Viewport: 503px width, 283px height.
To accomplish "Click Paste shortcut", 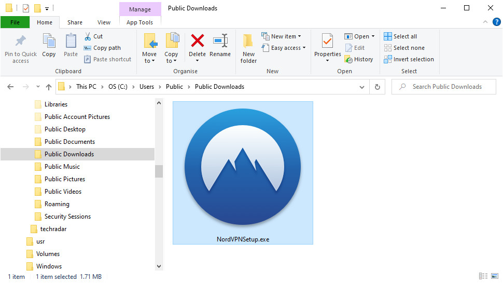I will (x=107, y=59).
